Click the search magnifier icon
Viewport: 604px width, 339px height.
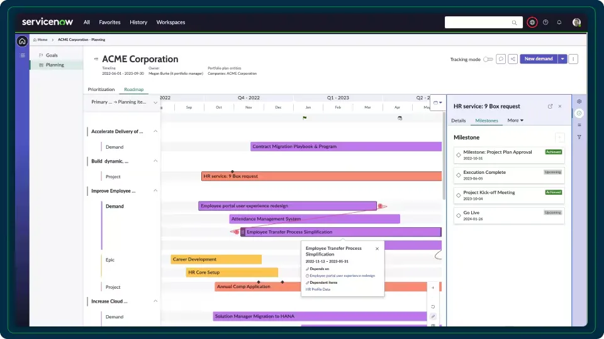514,23
